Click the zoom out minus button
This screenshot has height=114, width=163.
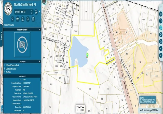[161, 21]
